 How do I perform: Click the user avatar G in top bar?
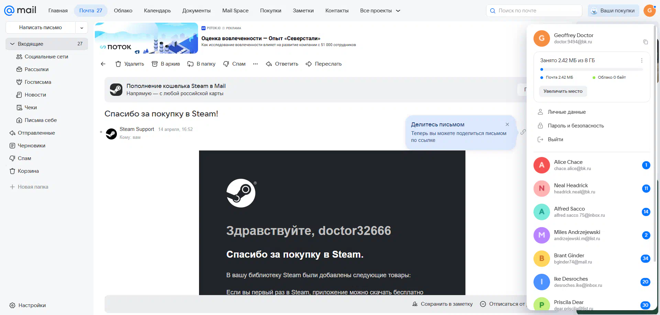pos(649,11)
